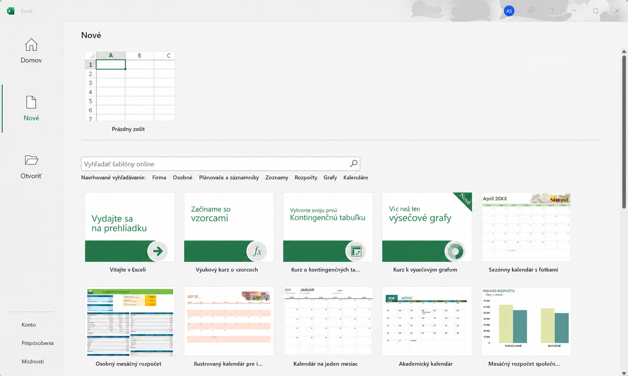Screen dimensions: 628x376
Task: Click the fx icon on formulas tutorial
Action: pyautogui.click(x=257, y=251)
